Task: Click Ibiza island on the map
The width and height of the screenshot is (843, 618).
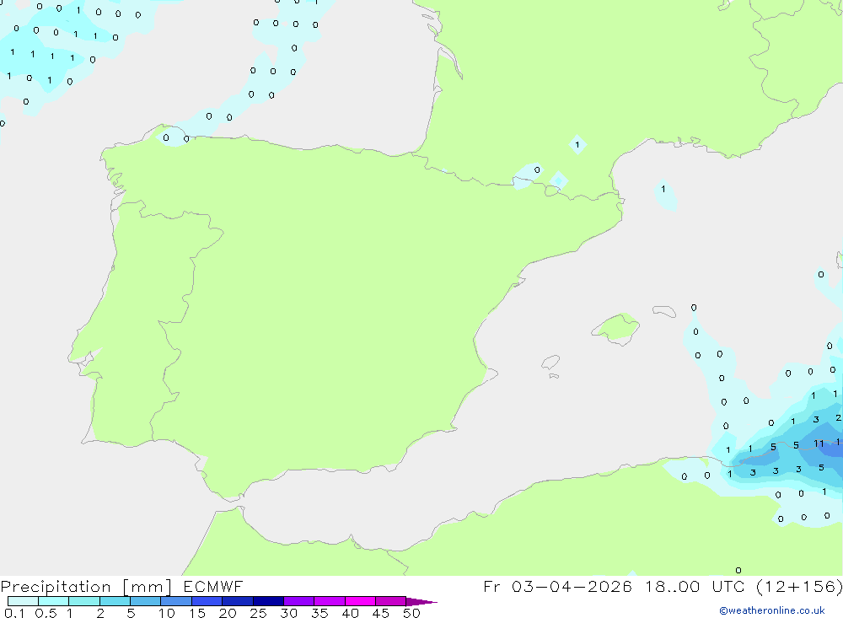Action: [x=550, y=362]
